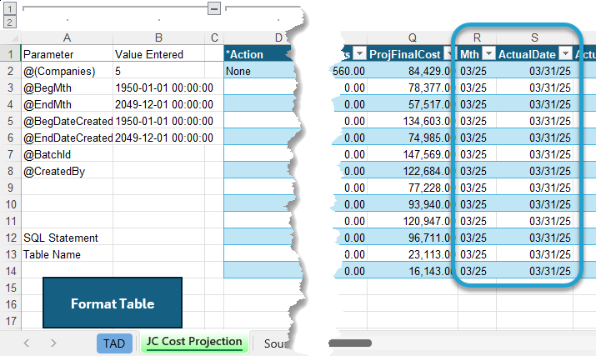Image resolution: width=596 pixels, height=356 pixels.
Task: Open filter dropdown left of ProjFinalCost
Action: coord(359,54)
